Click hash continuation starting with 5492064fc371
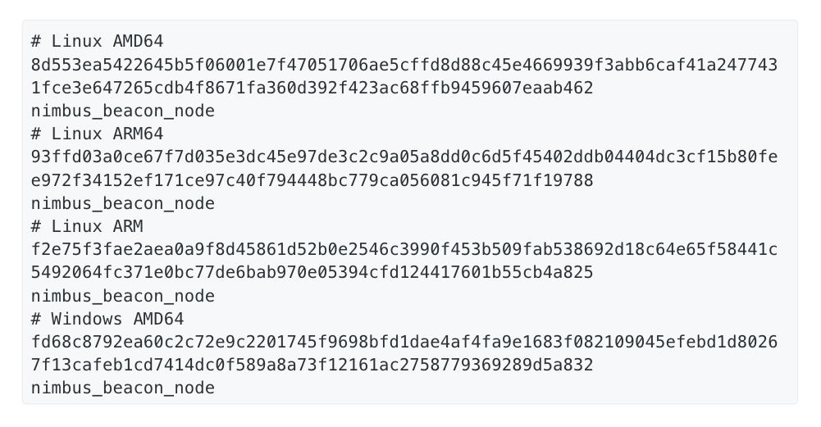 point(312,272)
